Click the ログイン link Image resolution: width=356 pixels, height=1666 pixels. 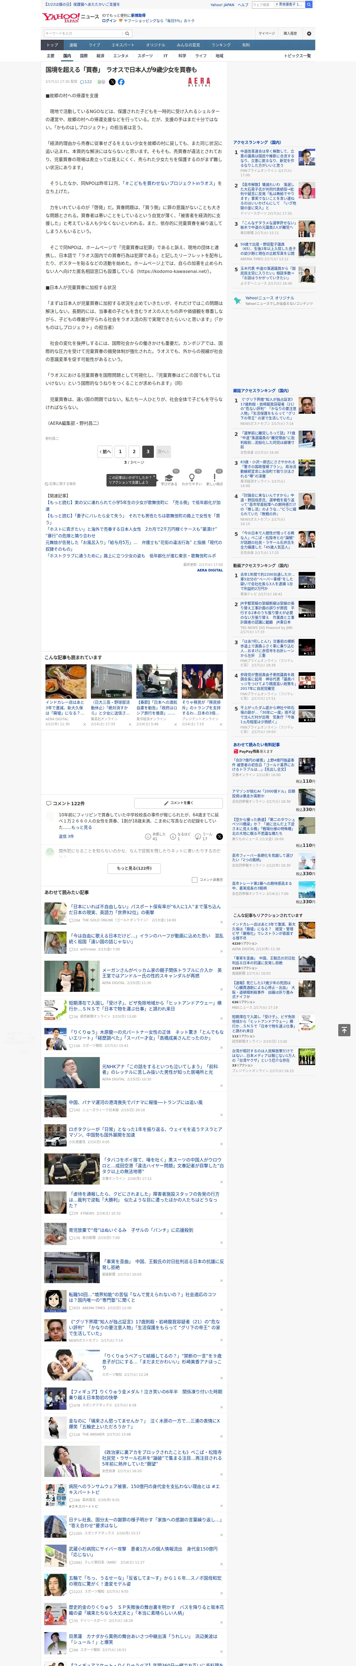click(x=109, y=21)
